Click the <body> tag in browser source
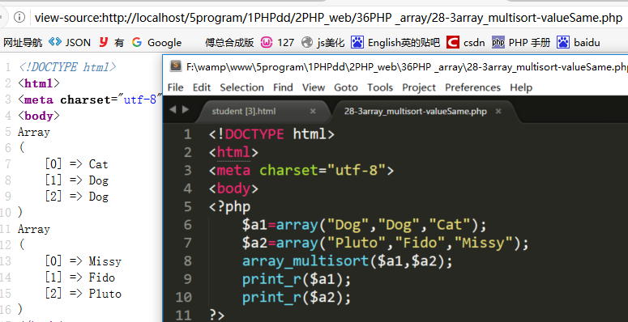 (39, 116)
